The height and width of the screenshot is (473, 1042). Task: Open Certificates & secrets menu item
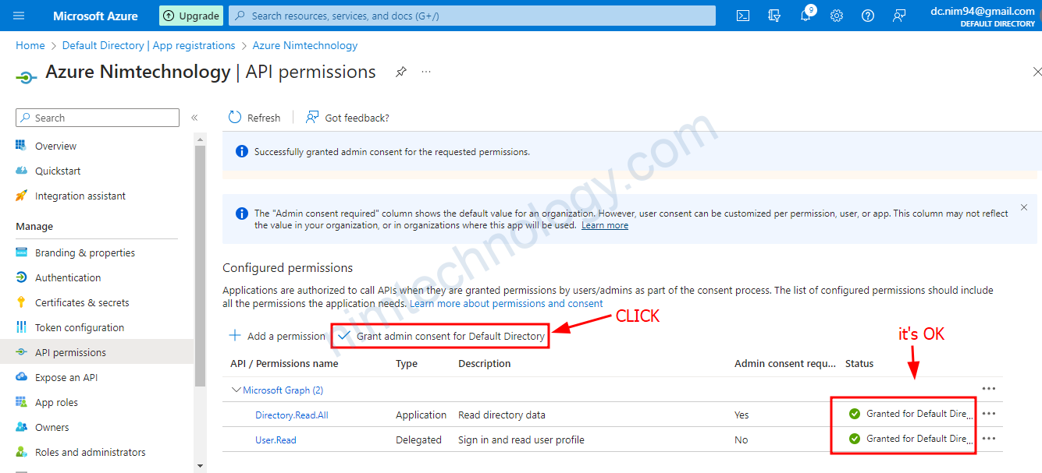coord(82,302)
